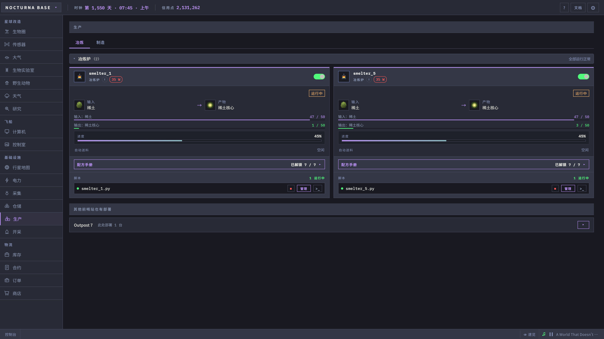Stop the smelter_1.py script
604x339 pixels.
pos(291,189)
